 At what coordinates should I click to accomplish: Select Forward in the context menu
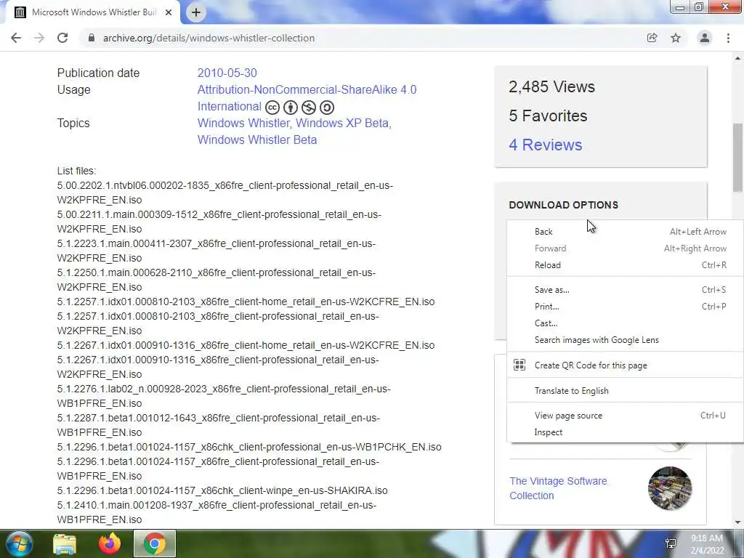point(624,248)
